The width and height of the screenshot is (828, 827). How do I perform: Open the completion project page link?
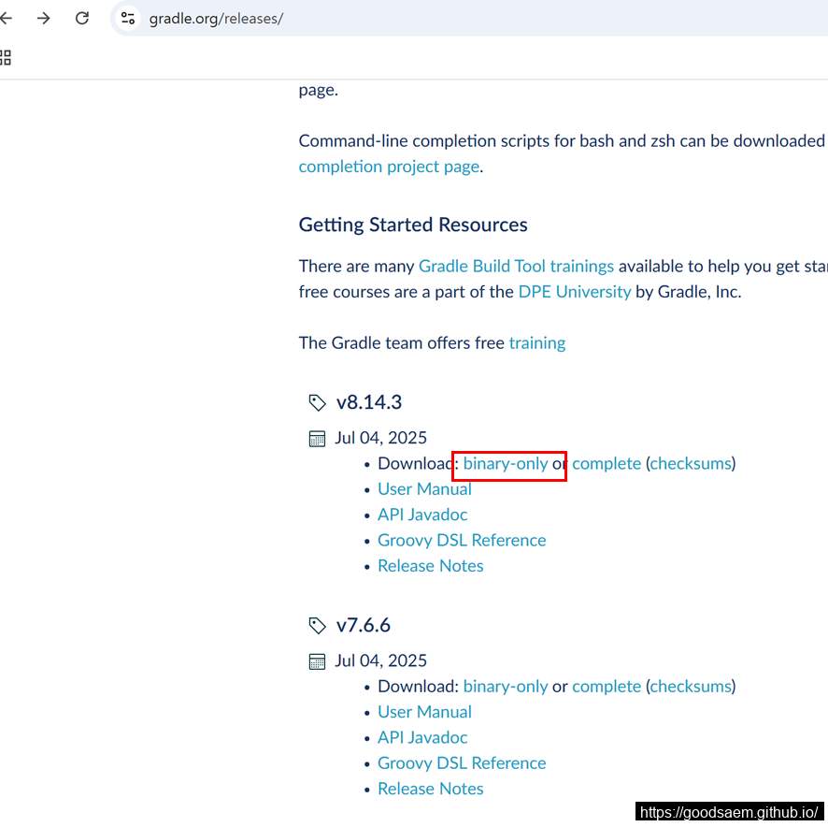coord(389,167)
